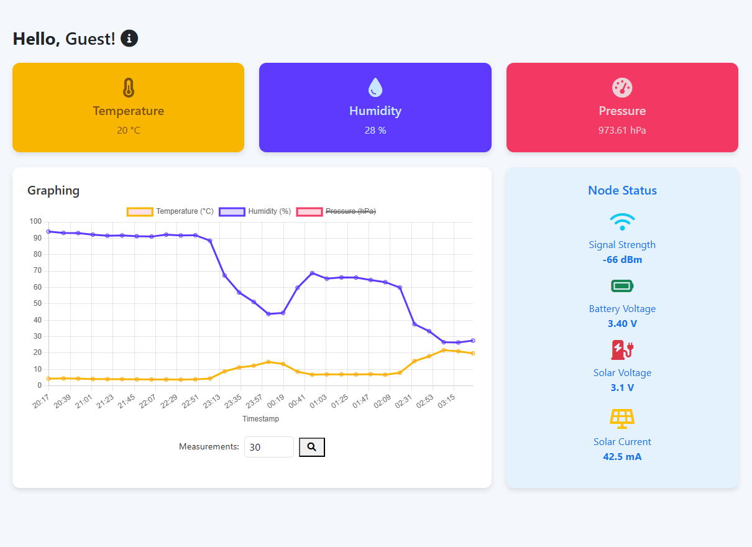Click the yellow solar panel icon
Viewport: 752px width, 547px height.
point(622,418)
